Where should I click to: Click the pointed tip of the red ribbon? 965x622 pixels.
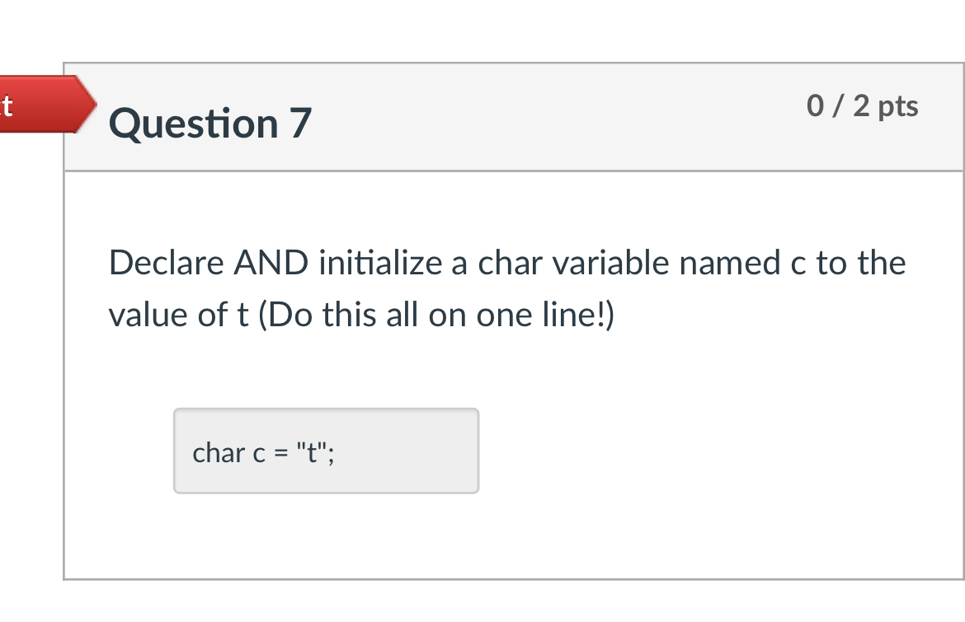[x=92, y=105]
